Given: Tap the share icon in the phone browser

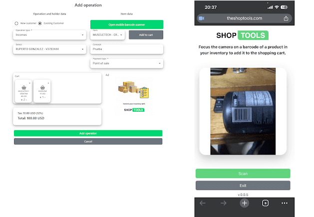Looking at the screenshot, I should point(286,18).
